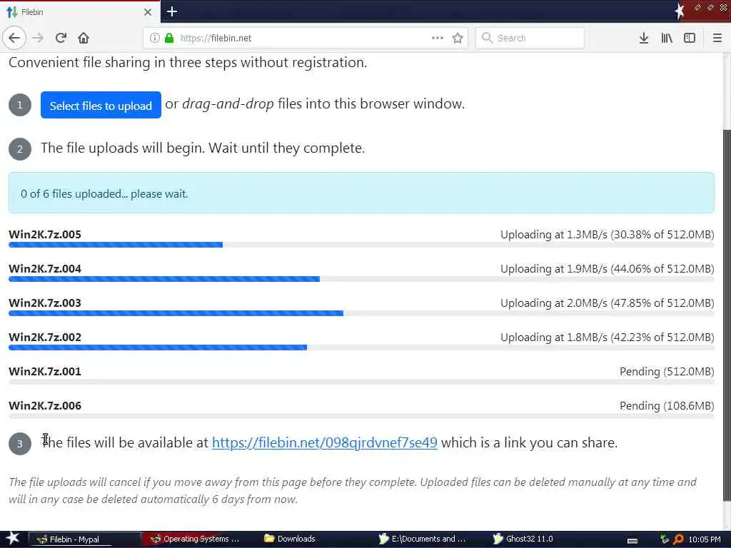Open the filebin.net share link
Viewport: 731px width, 548px height.
325,442
